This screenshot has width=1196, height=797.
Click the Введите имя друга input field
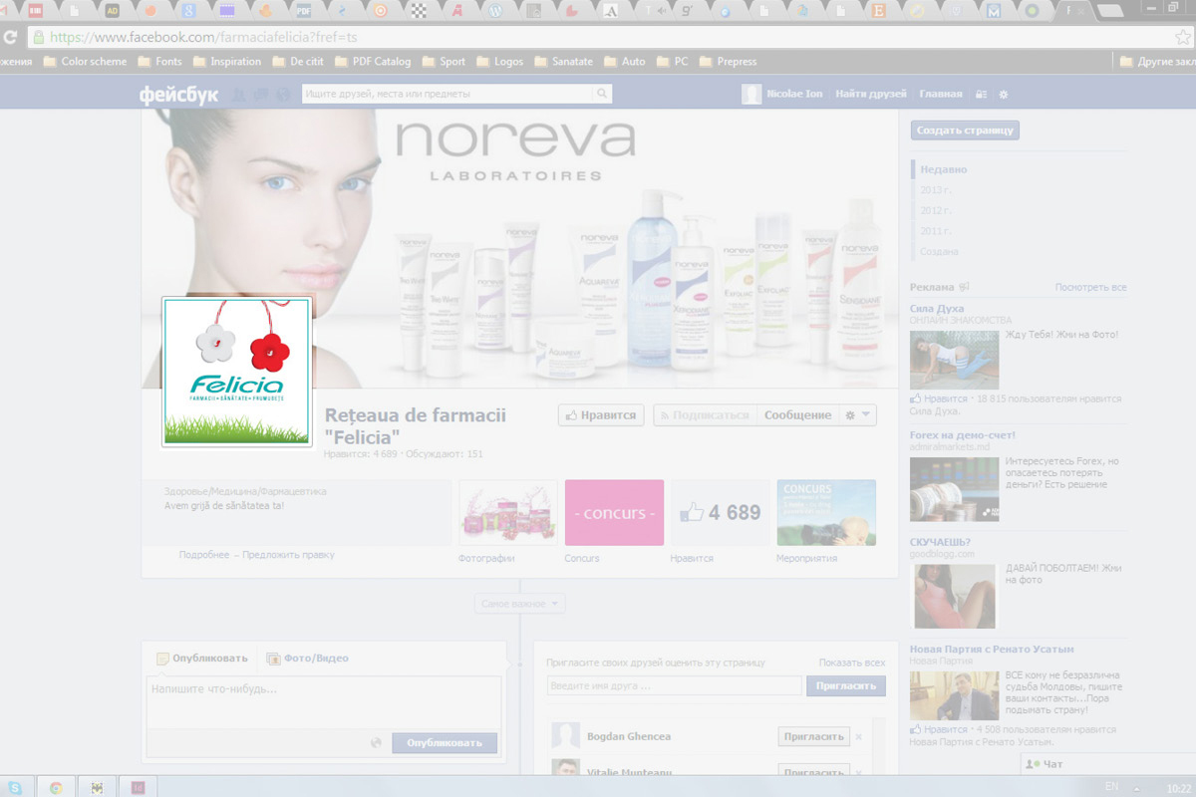tap(674, 685)
